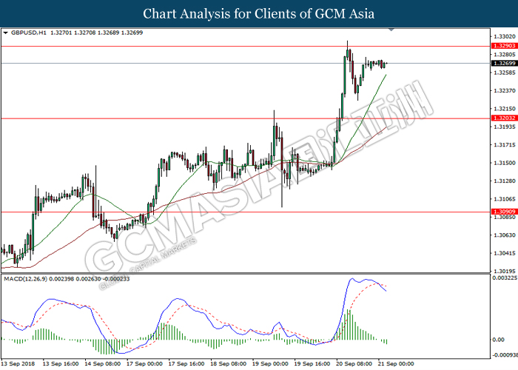
Task: Click the 13 Sep 2018 date label
Action: click(x=18, y=364)
